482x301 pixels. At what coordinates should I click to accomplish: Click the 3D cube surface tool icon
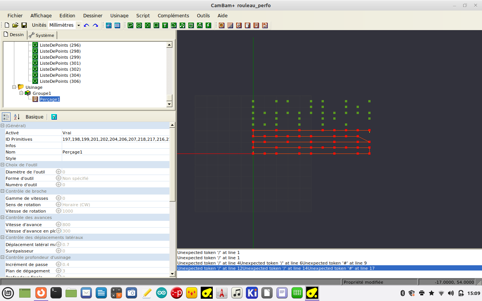191,25
